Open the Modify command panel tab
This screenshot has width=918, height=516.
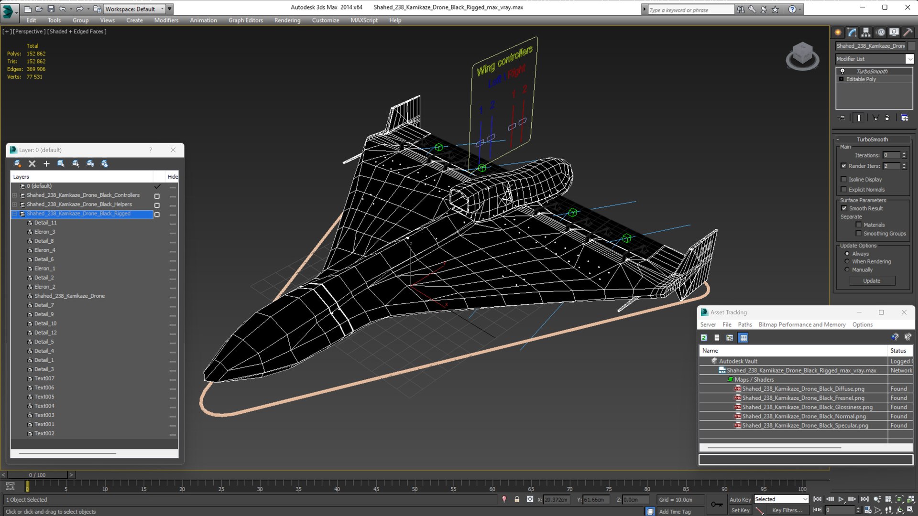(x=852, y=32)
